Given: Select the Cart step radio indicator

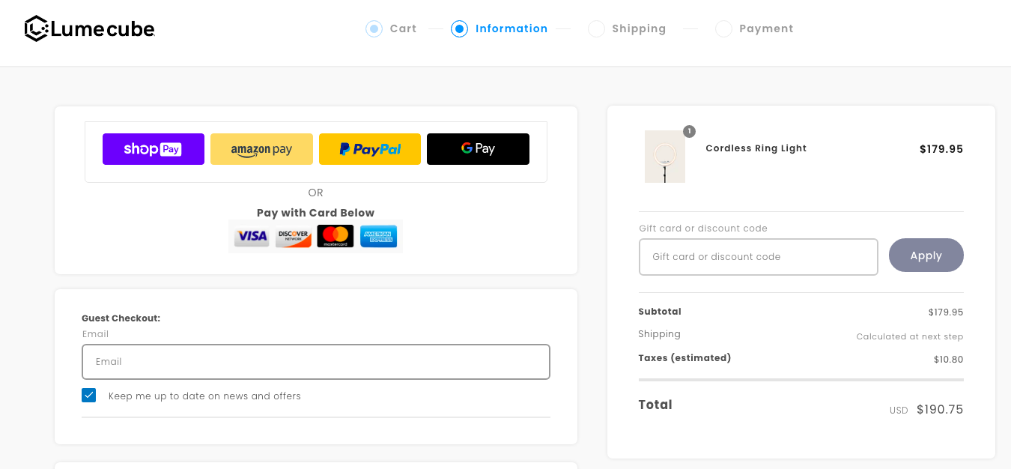Looking at the screenshot, I should (x=374, y=28).
